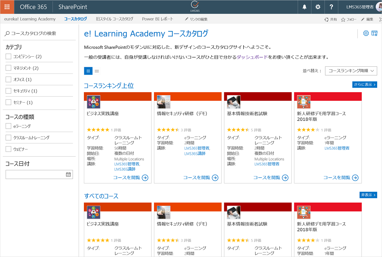Check the コンピテンシー category filter
Screen dimensions: 382x257
(9, 56)
